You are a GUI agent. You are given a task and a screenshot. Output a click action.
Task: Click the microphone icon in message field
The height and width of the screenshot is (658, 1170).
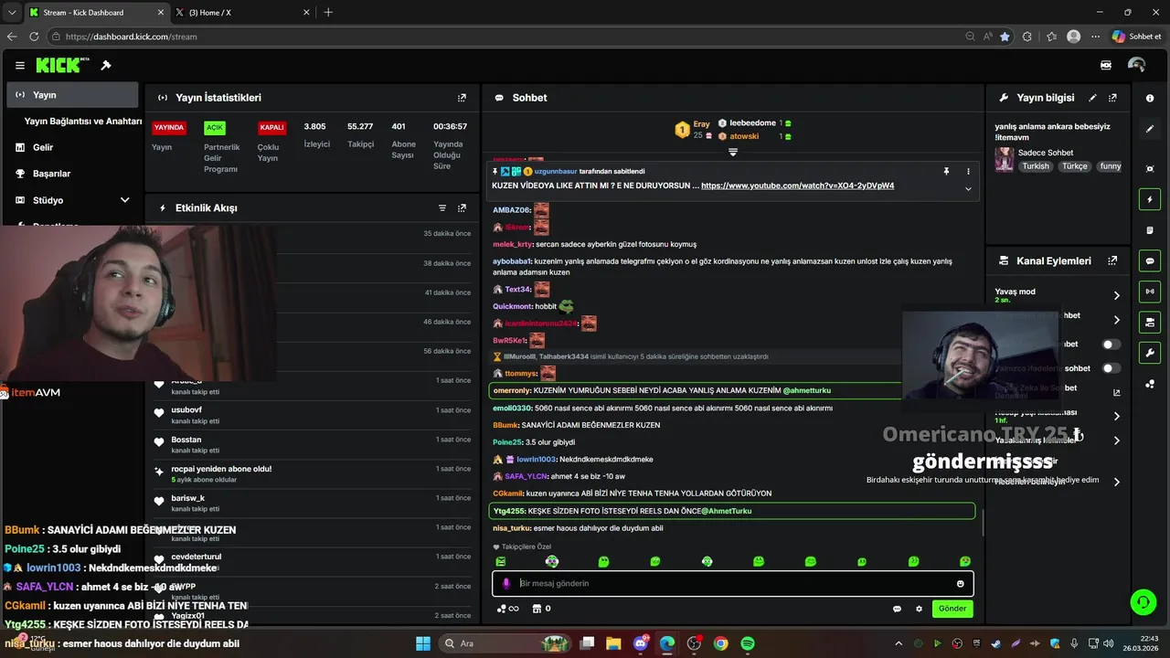click(505, 583)
